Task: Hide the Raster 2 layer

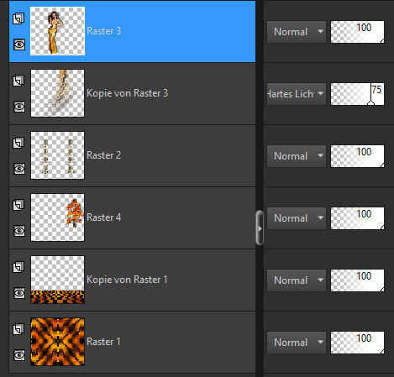Action: coord(19,169)
